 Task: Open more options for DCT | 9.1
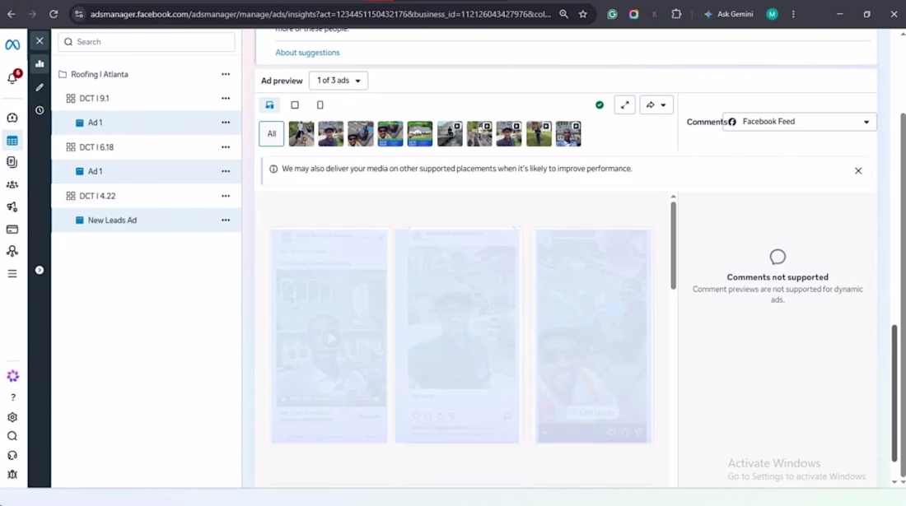pyautogui.click(x=226, y=99)
